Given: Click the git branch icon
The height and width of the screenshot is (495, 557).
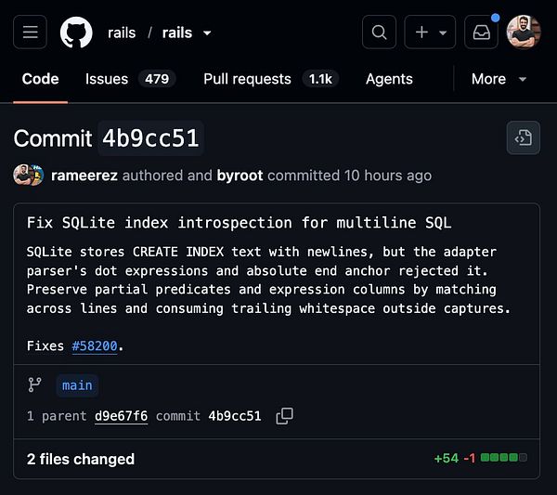Looking at the screenshot, I should (x=34, y=384).
